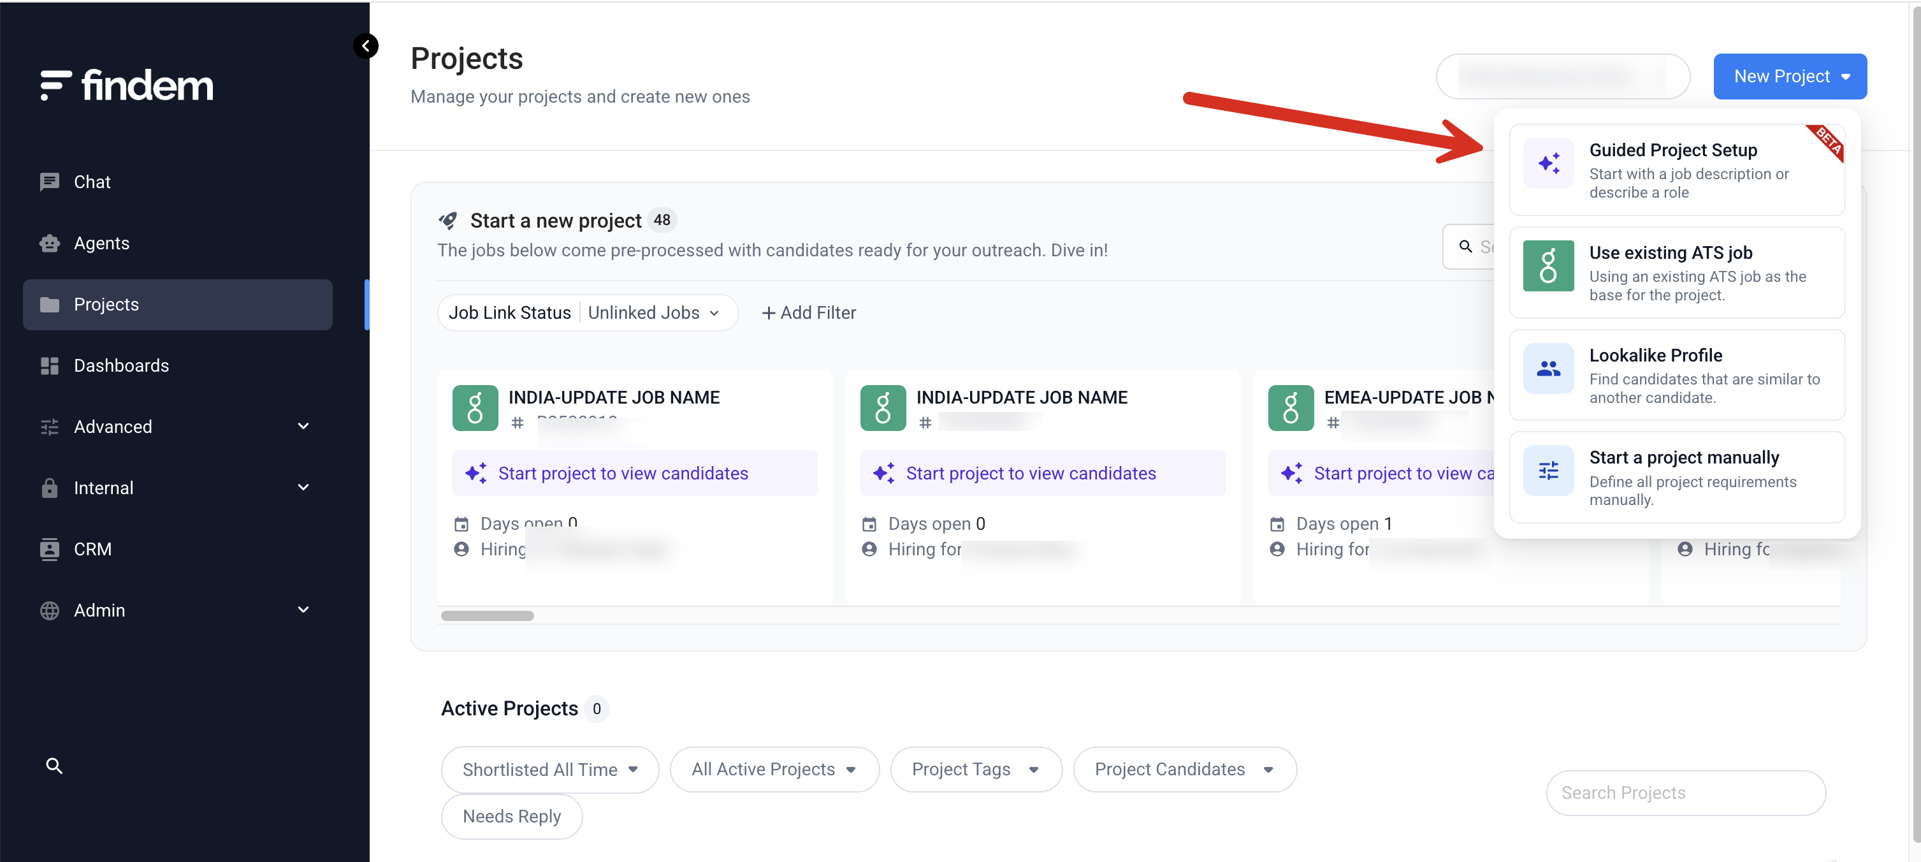Screen dimensions: 1921x862
Task: Click the blurred search field near New Project
Action: point(1563,77)
